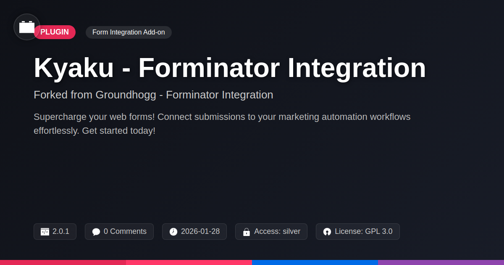Click the code version icon
The image size is (504, 265).
pyautogui.click(x=45, y=232)
